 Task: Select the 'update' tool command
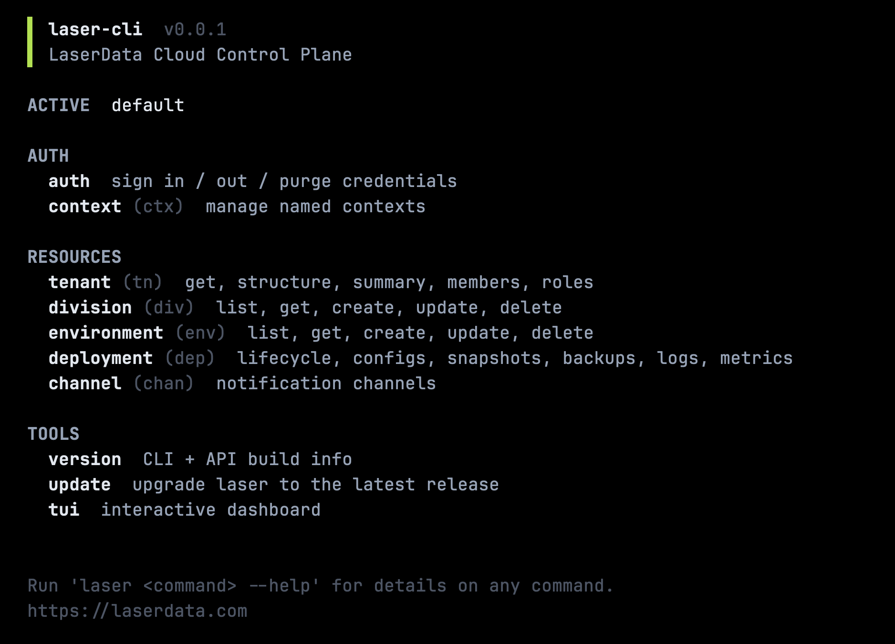click(80, 485)
